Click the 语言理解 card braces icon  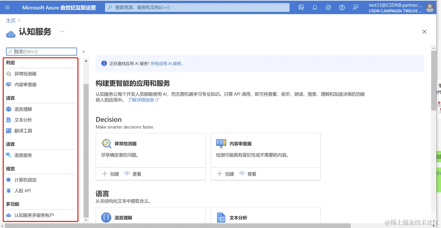(x=106, y=218)
